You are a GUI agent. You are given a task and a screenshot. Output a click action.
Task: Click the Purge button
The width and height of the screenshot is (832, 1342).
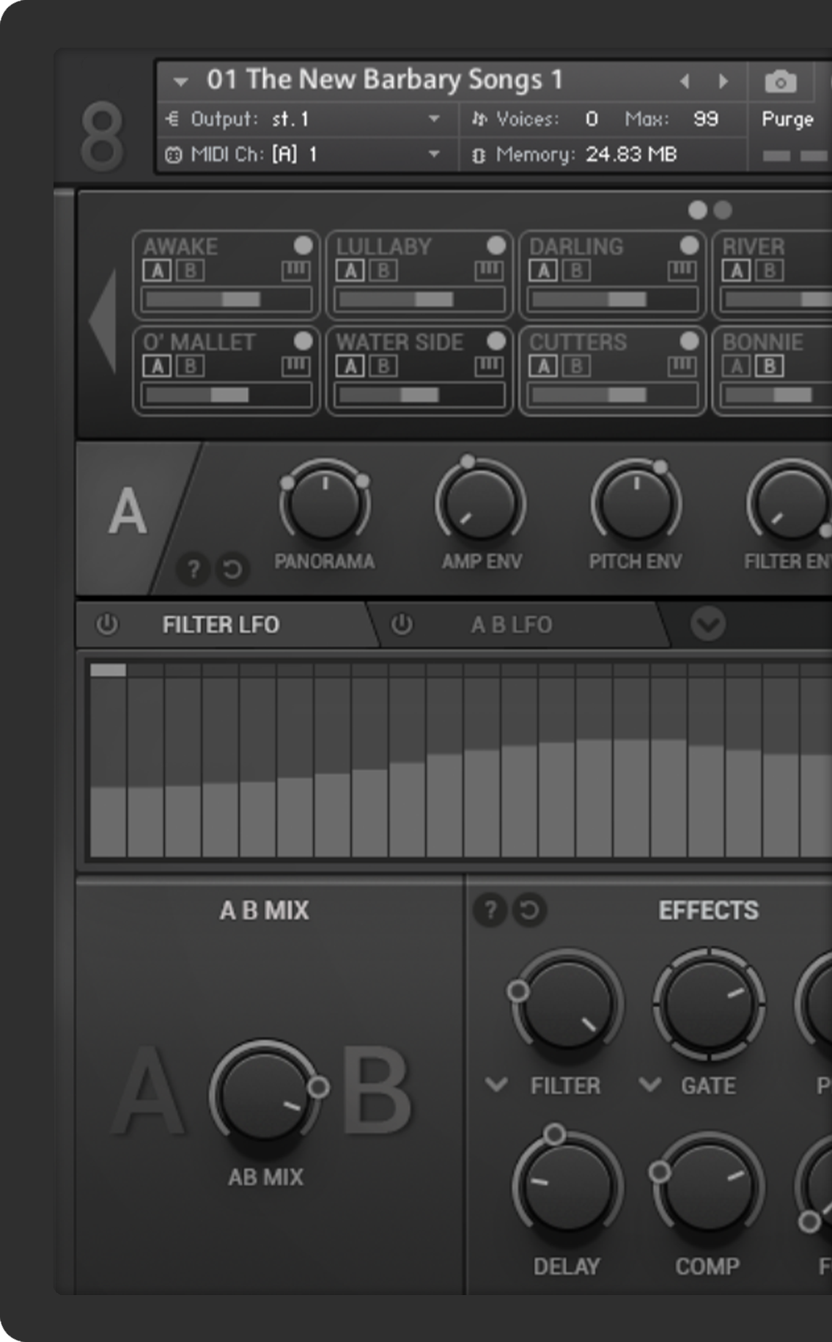(x=787, y=120)
